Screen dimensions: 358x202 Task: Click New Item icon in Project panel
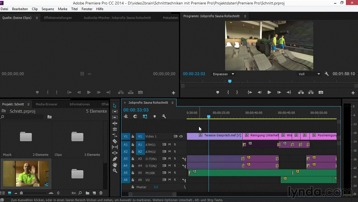(94, 193)
